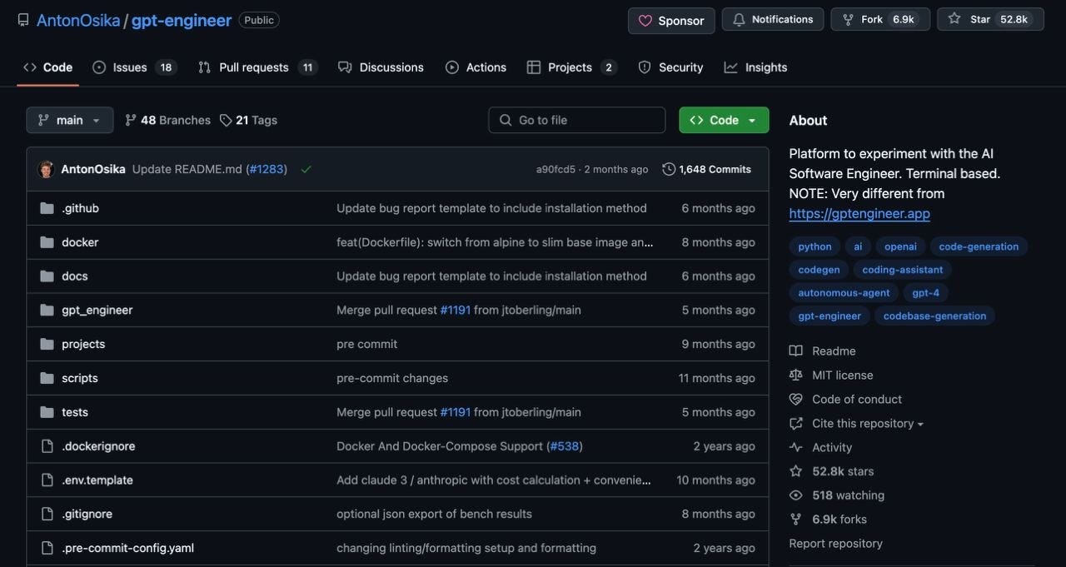Screen dimensions: 1066x567
Task: Click the folder icon beside projects
Action: click(47, 344)
